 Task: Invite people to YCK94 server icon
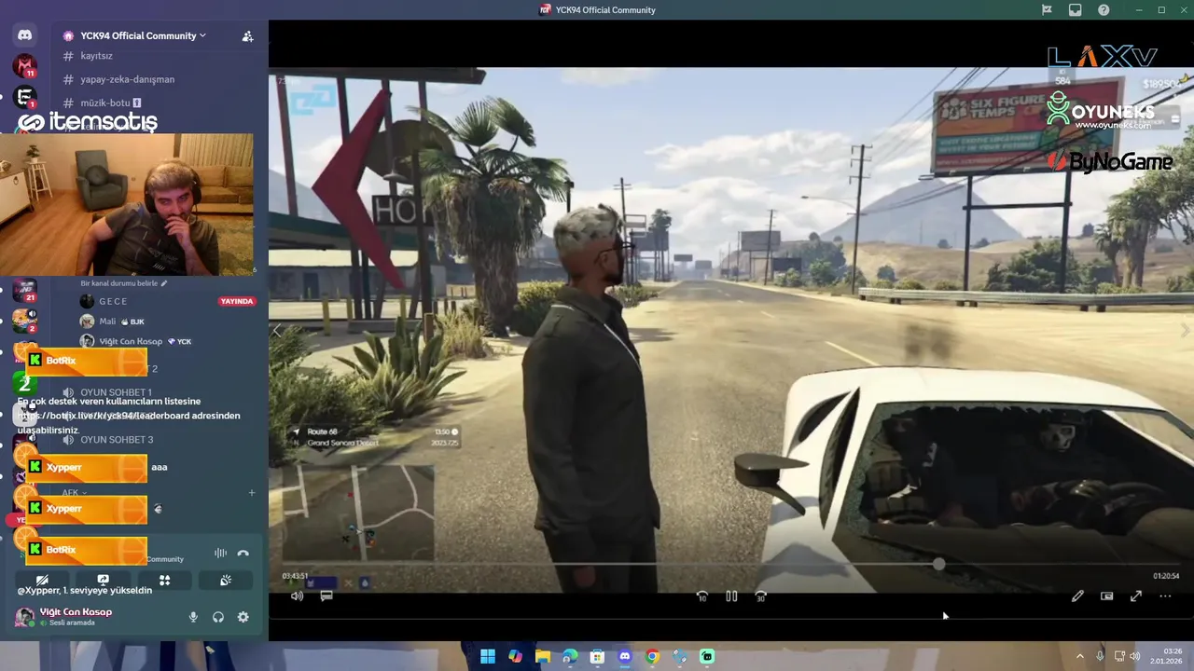coord(247,36)
